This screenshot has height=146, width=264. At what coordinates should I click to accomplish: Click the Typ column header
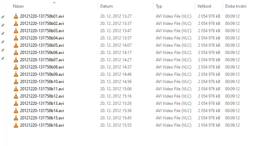tap(159, 6)
